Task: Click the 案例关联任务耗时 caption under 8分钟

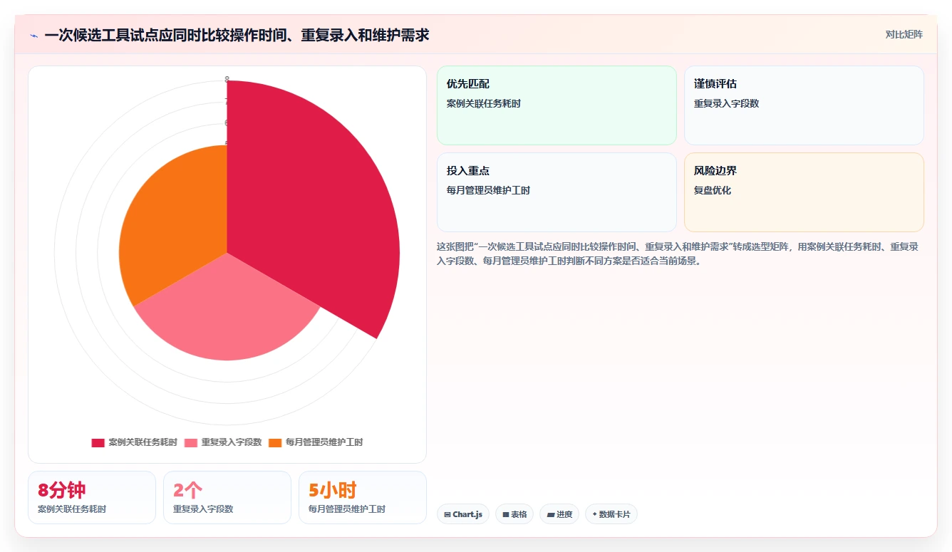Action: click(x=72, y=509)
